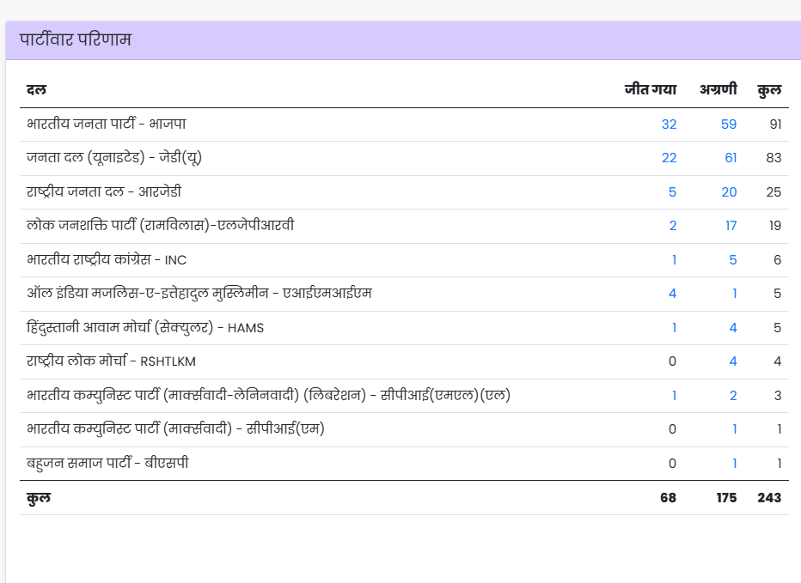This screenshot has width=801, height=583.
Task: Click the grand total value 243
Action: click(x=768, y=498)
